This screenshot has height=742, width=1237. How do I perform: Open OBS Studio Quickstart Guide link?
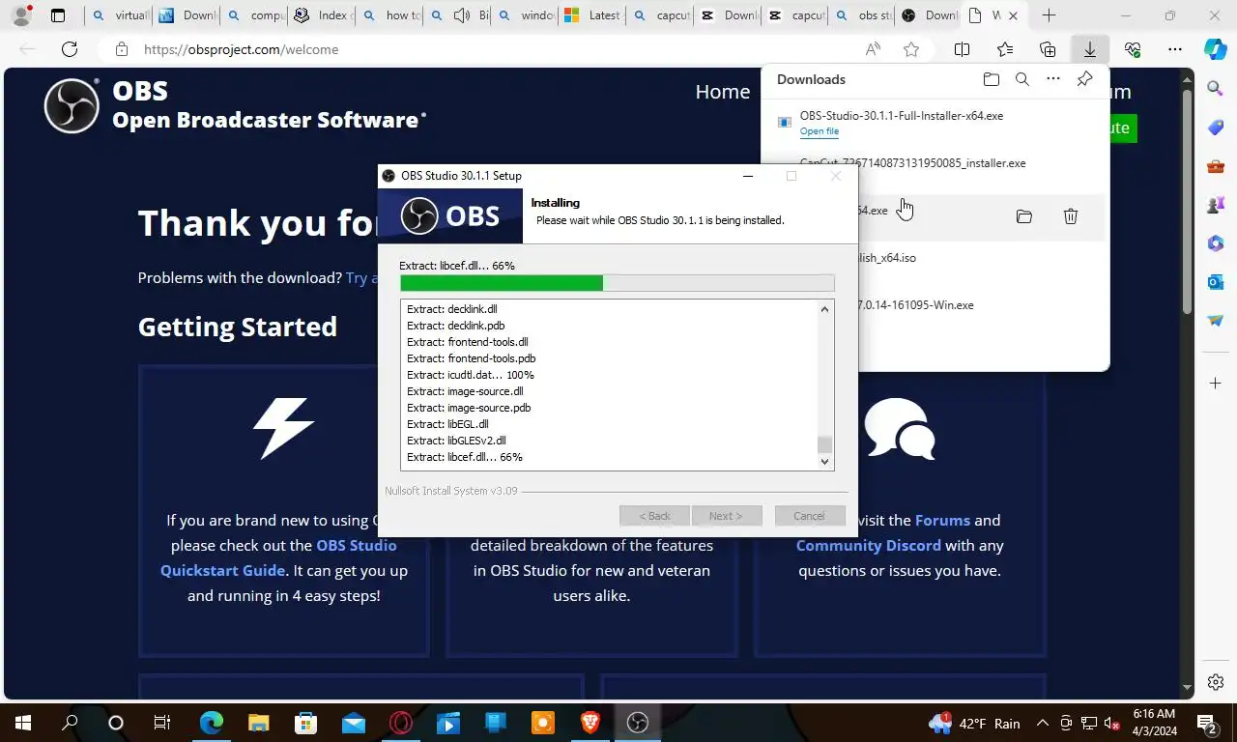tap(278, 557)
